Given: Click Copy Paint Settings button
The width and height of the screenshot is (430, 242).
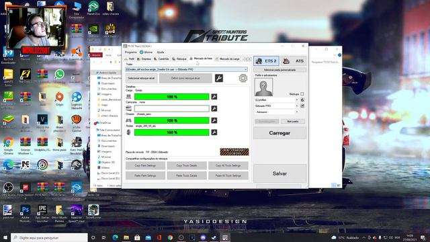Looking at the screenshot, I should (145, 165).
